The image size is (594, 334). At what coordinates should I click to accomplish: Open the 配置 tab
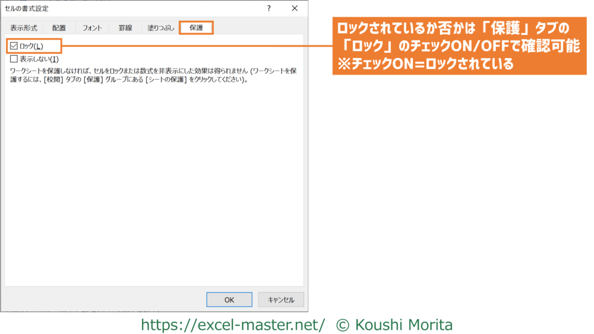click(x=59, y=28)
